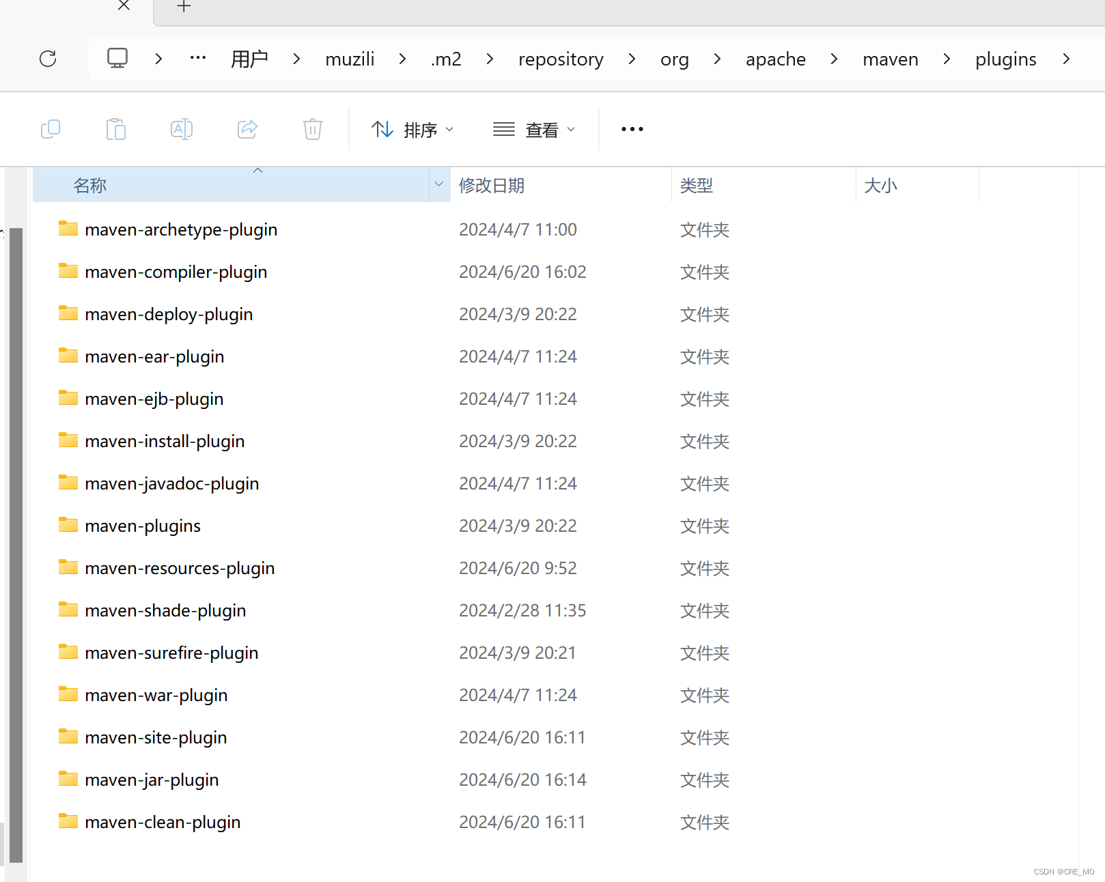Click the Rename icon in toolbar
This screenshot has height=882, width=1105.
tap(182, 129)
